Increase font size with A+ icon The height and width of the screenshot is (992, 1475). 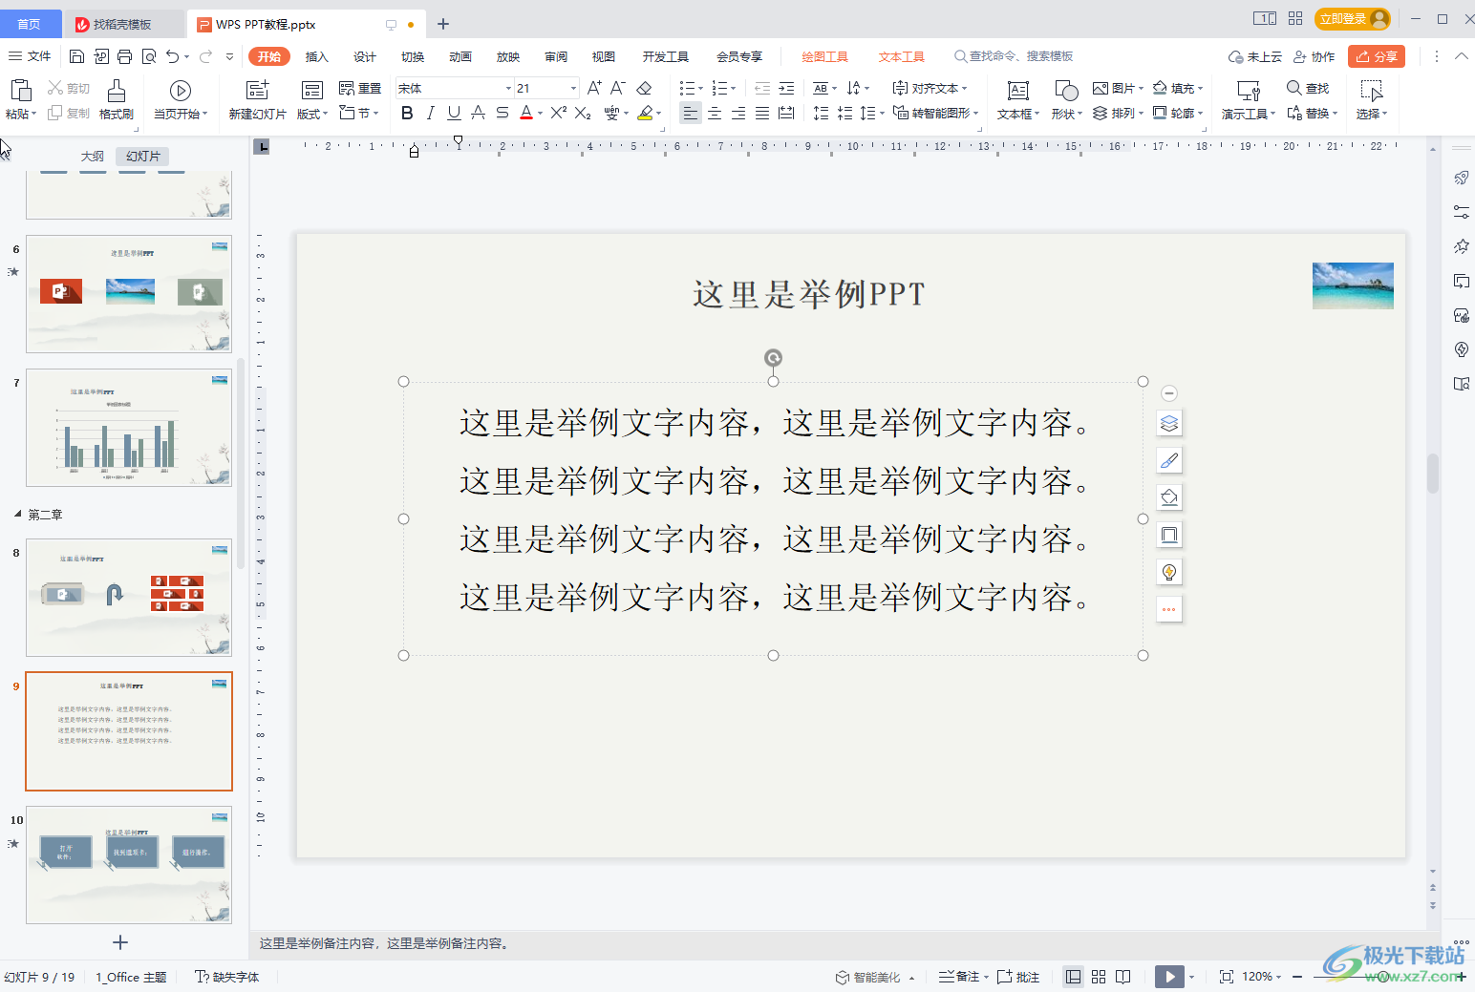tap(594, 88)
